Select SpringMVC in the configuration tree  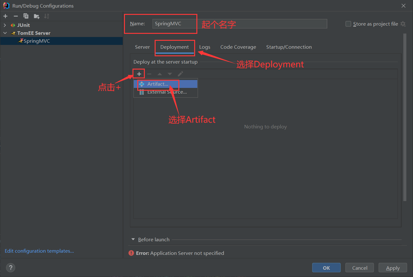(x=61, y=41)
